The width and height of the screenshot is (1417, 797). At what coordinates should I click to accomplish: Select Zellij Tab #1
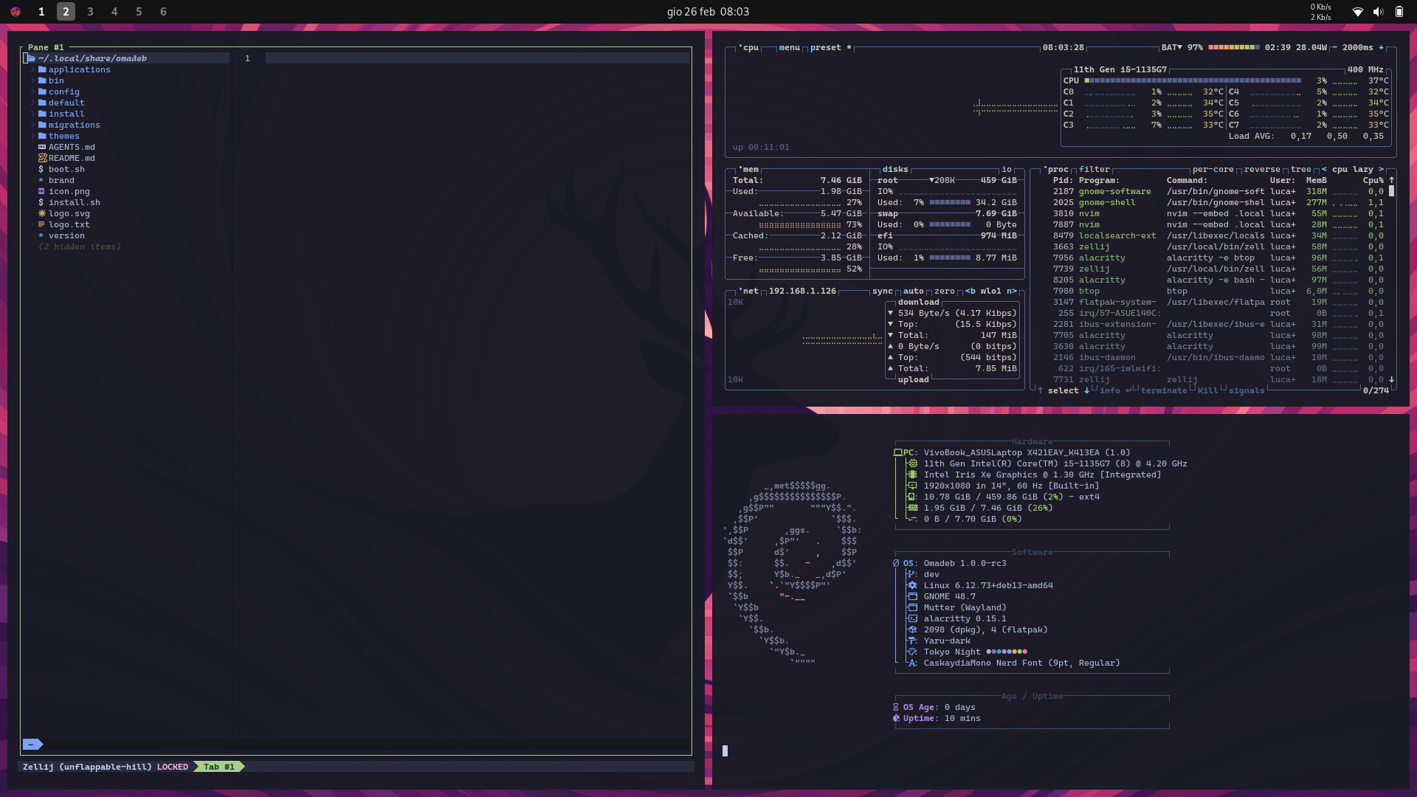tap(219, 767)
